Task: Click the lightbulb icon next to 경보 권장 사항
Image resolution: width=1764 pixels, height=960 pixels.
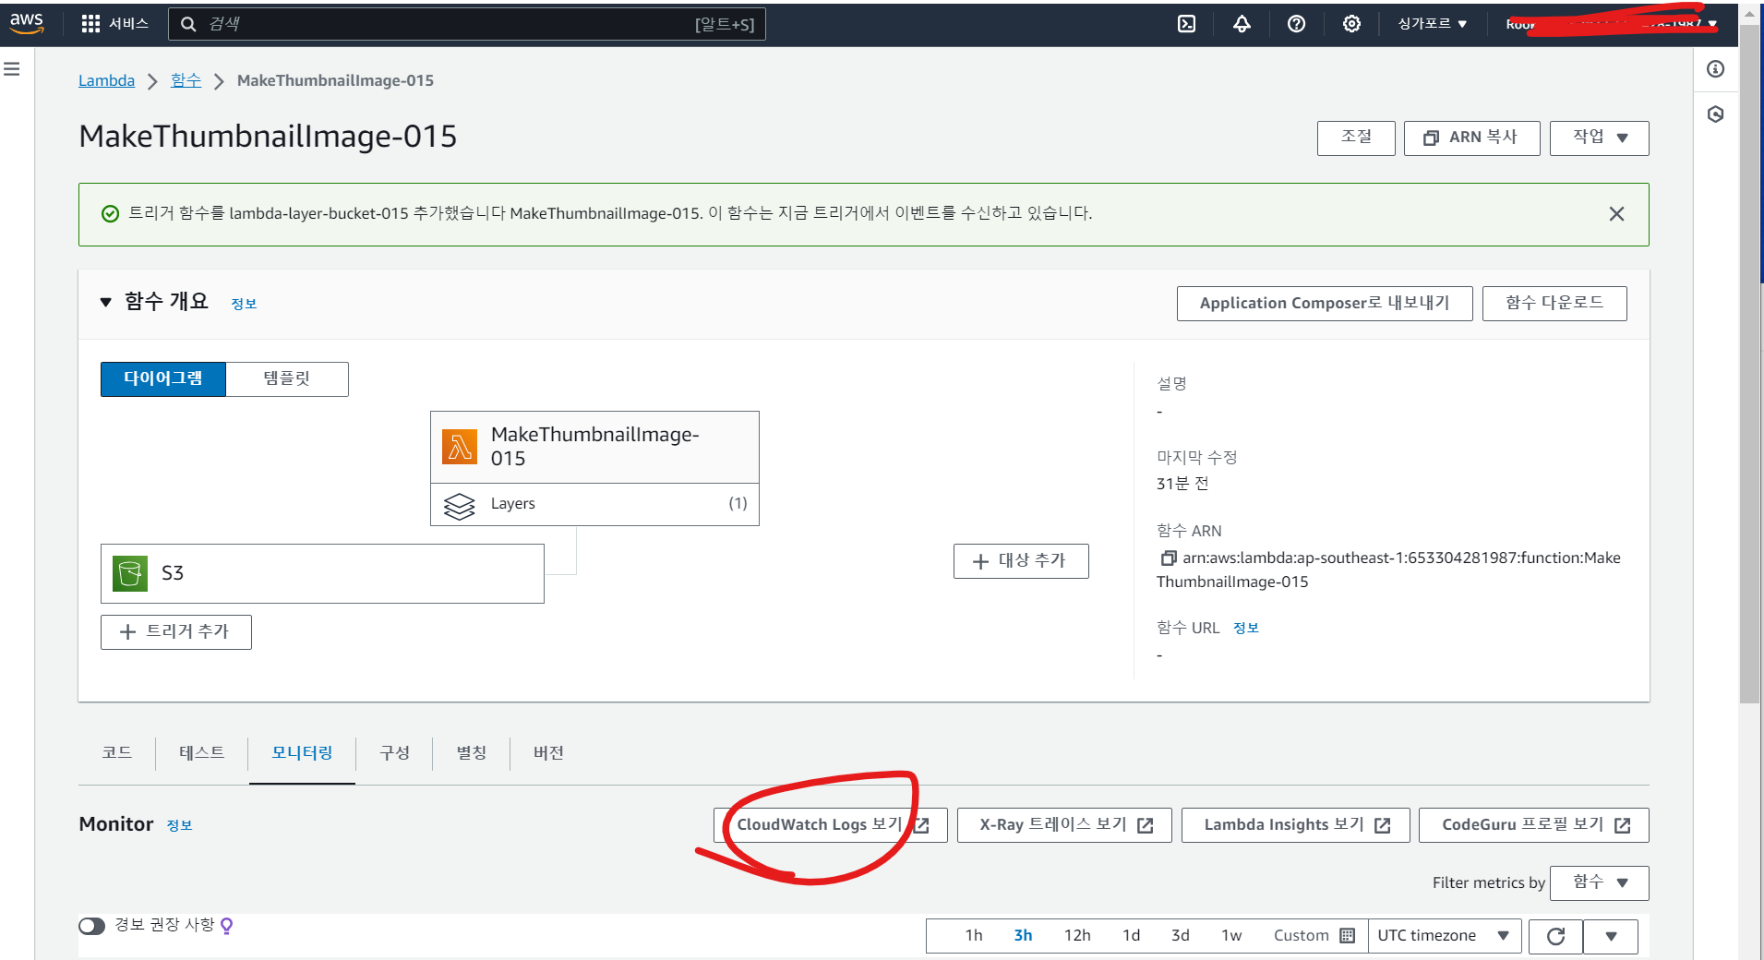Action: pyautogui.click(x=227, y=925)
